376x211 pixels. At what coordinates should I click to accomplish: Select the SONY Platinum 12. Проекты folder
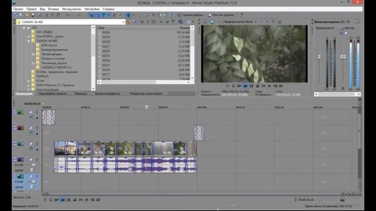pos(55,85)
